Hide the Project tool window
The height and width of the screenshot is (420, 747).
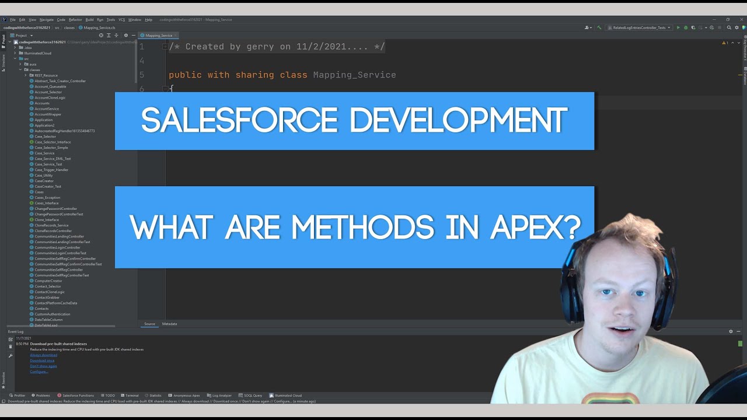point(134,36)
